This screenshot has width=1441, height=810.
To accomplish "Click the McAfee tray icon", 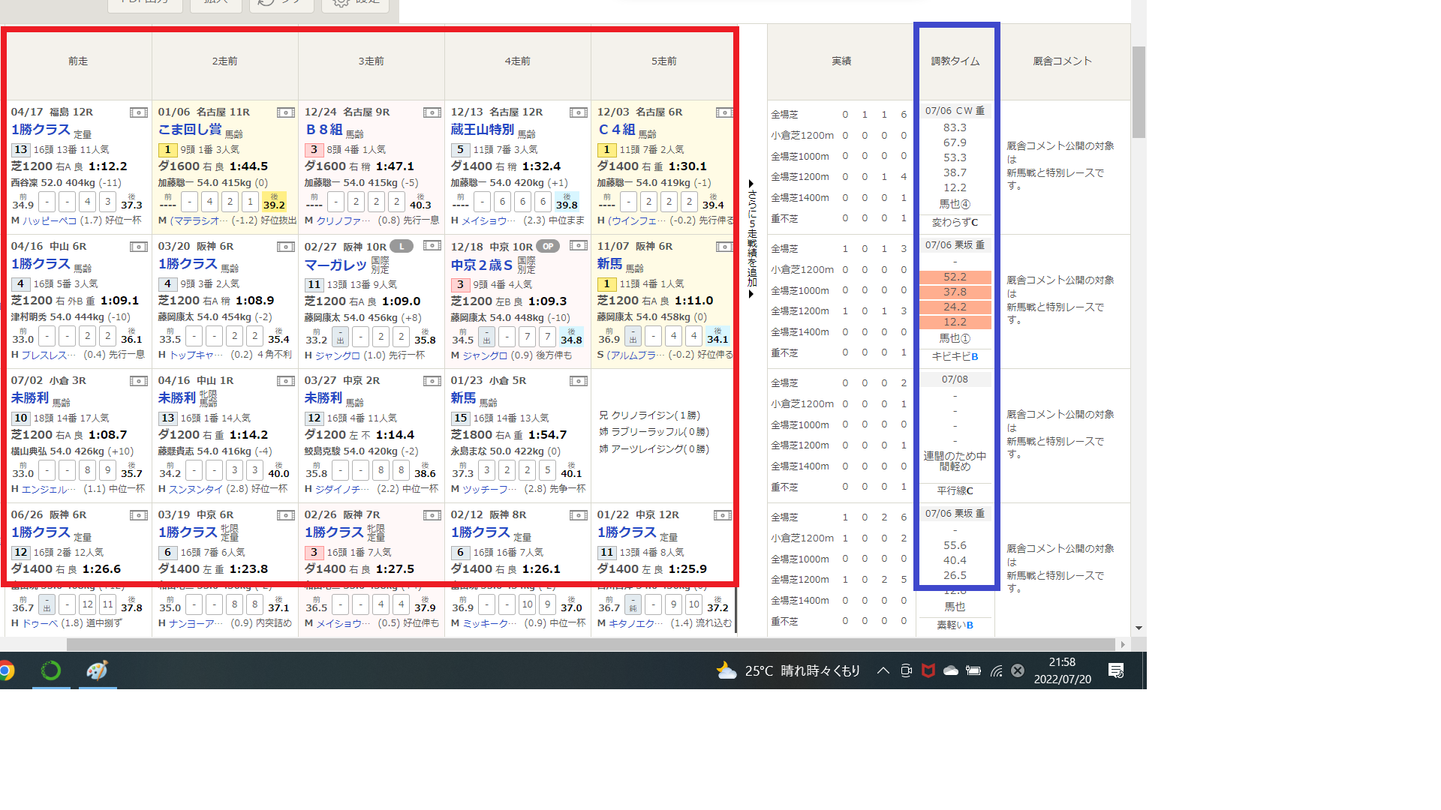I will click(928, 670).
